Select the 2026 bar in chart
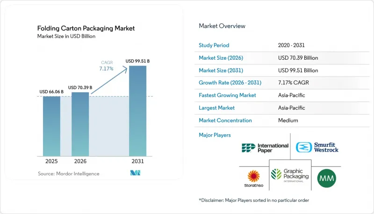 (x=80, y=124)
